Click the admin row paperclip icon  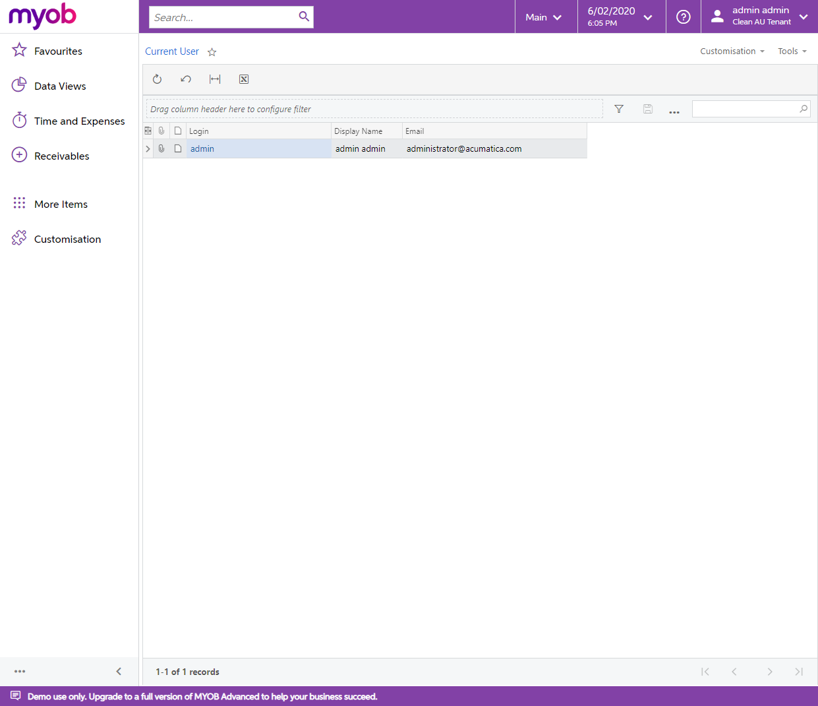coord(161,148)
